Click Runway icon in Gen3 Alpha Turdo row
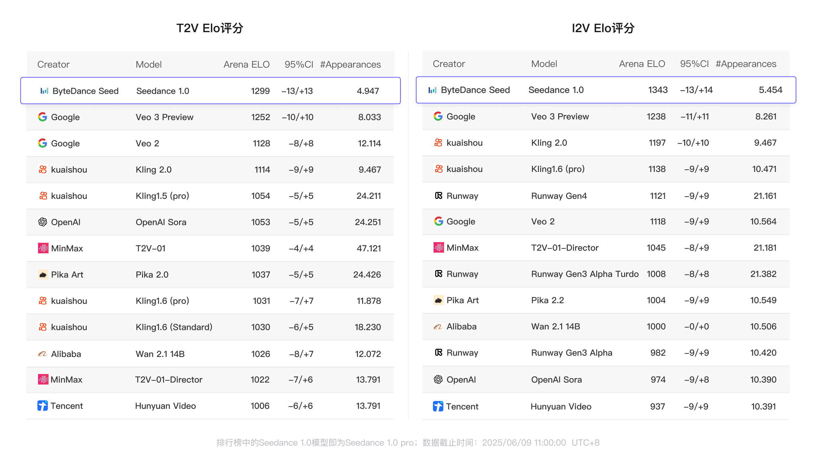 pos(439,274)
